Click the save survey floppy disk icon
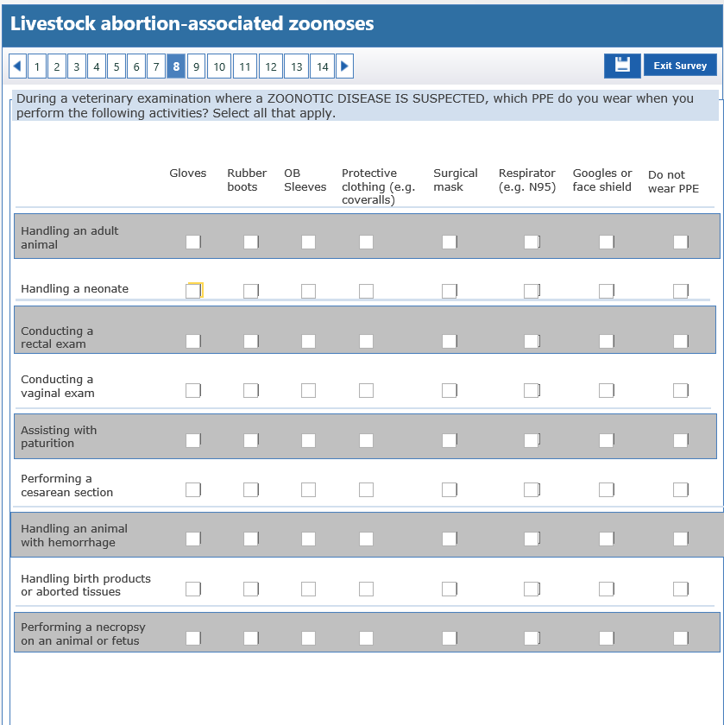724x725 pixels. pyautogui.click(x=622, y=66)
